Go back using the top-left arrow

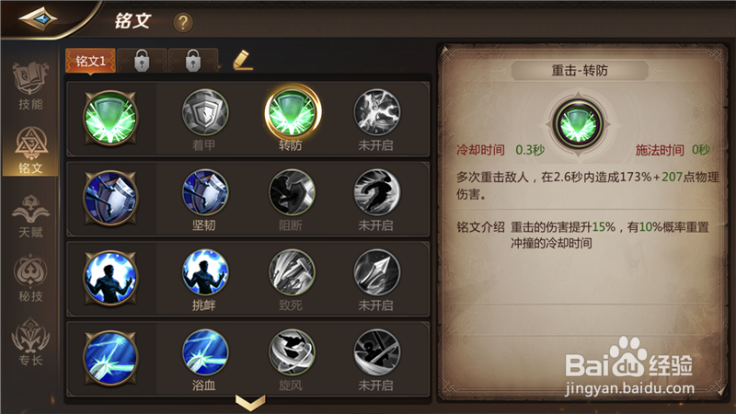pyautogui.click(x=38, y=18)
